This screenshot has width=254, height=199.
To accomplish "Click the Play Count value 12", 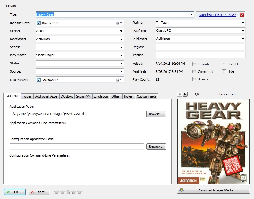I will point(157,79).
